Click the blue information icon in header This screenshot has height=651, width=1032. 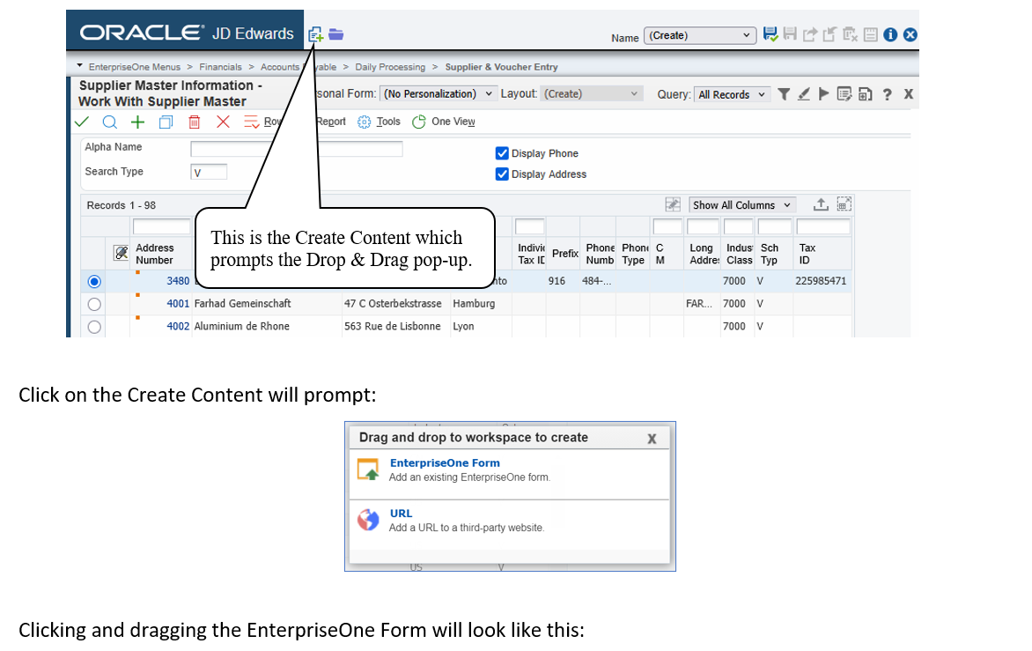[890, 35]
